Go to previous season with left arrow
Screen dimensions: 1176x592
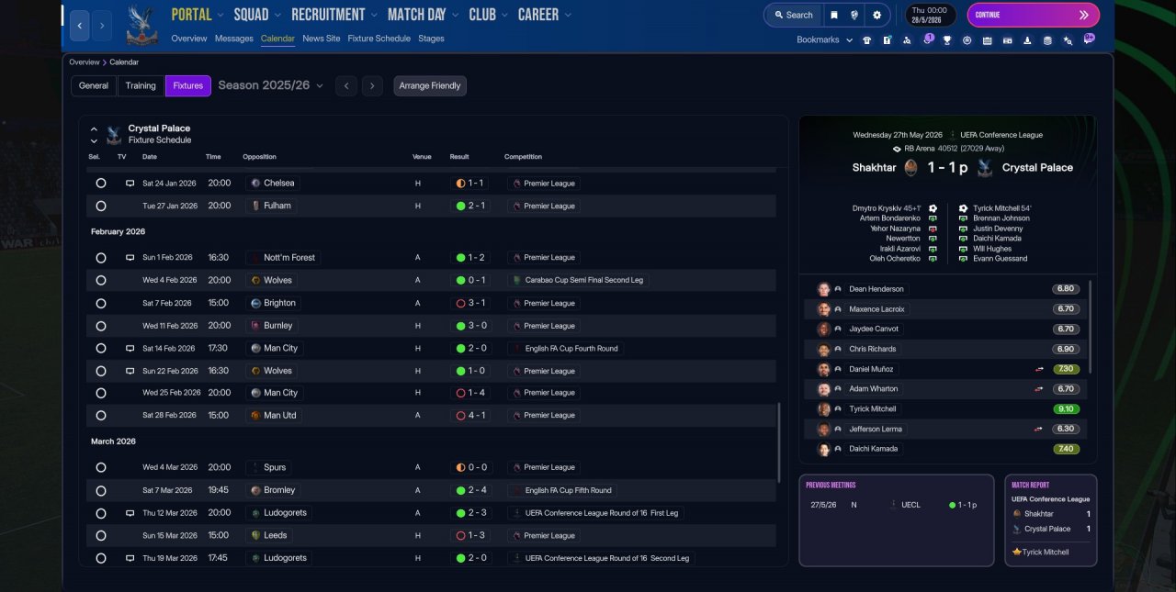345,85
